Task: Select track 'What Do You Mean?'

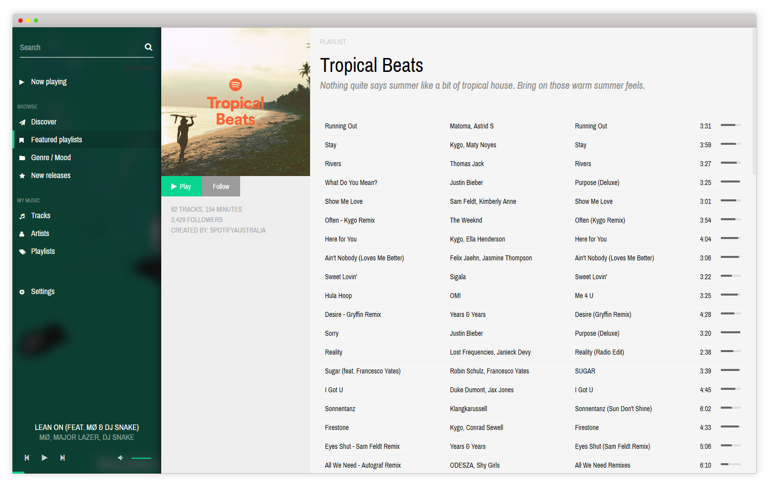Action: [x=351, y=182]
